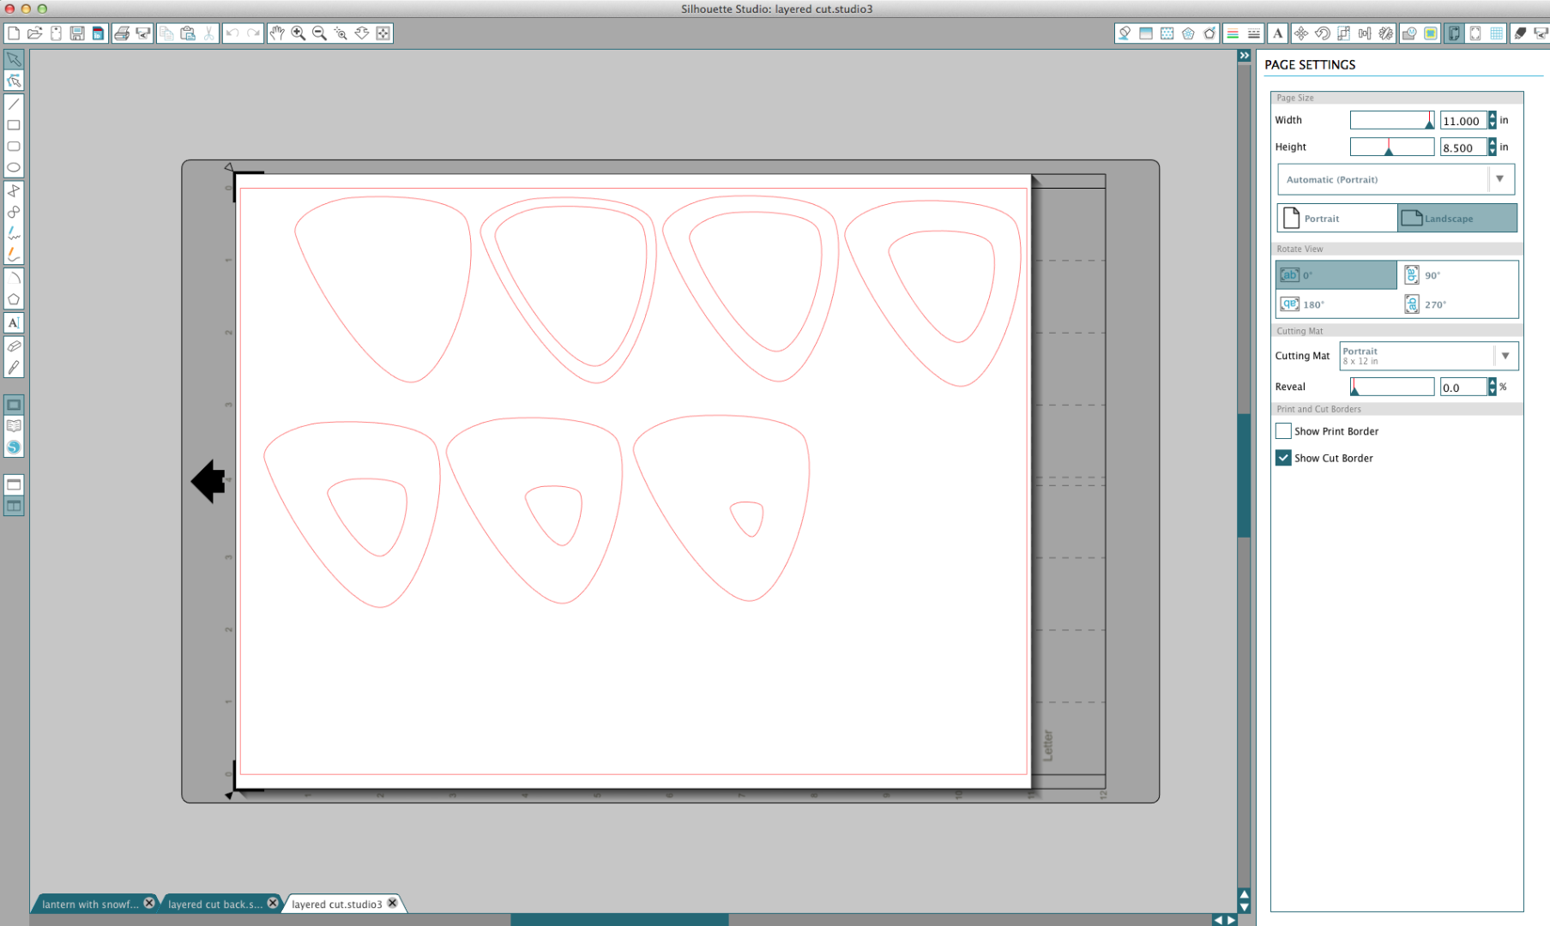Screen dimensions: 1550x926
Task: Activate the Pan hand tool
Action: [276, 33]
